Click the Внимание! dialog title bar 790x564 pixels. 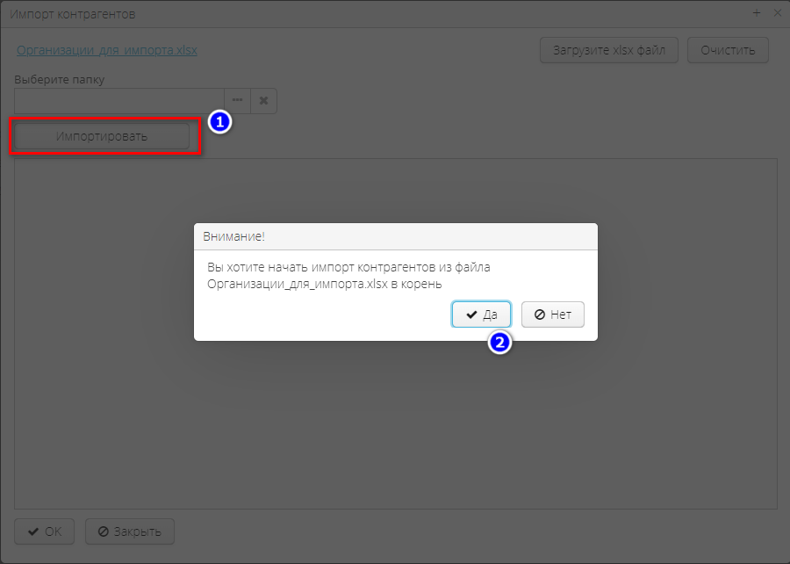tap(395, 236)
